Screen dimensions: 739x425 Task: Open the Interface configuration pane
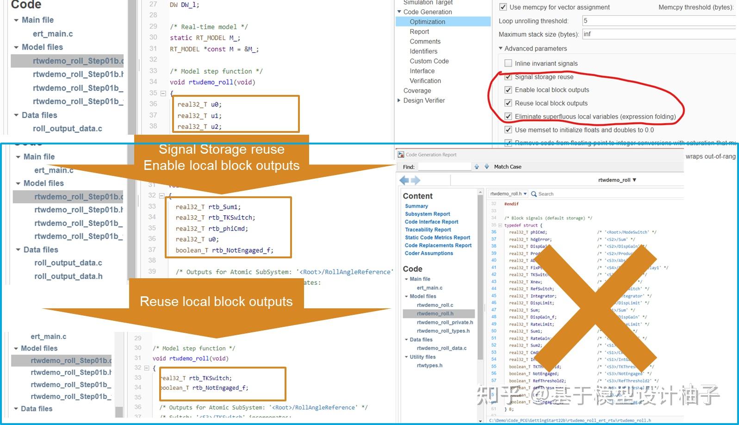coord(422,71)
